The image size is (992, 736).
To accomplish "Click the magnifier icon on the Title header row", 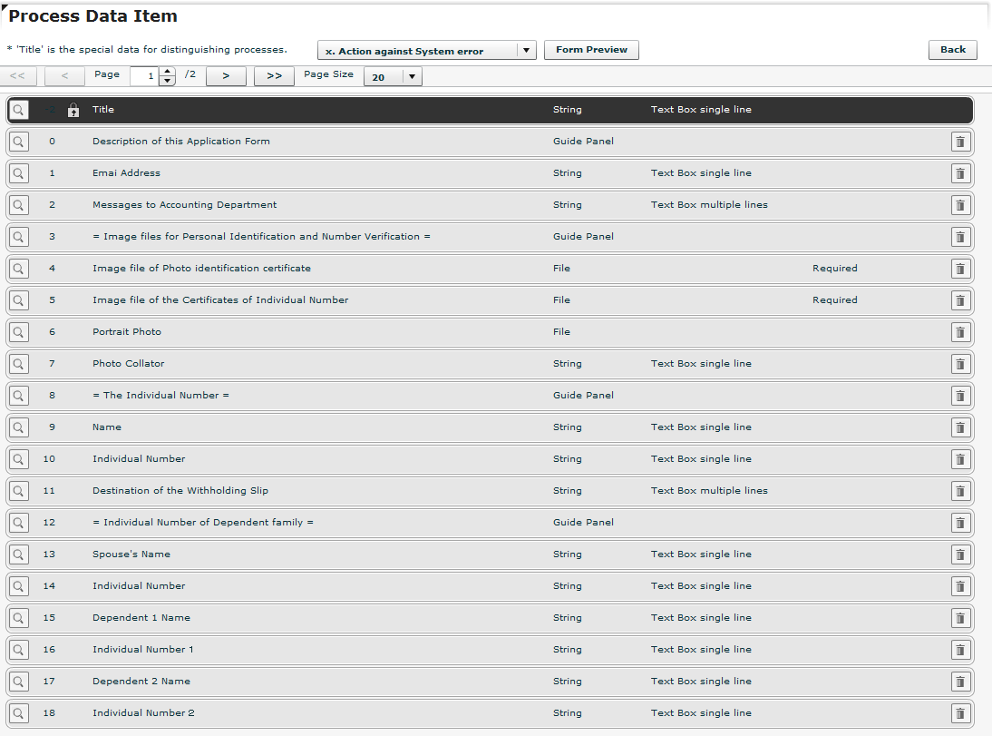I will [x=18, y=109].
